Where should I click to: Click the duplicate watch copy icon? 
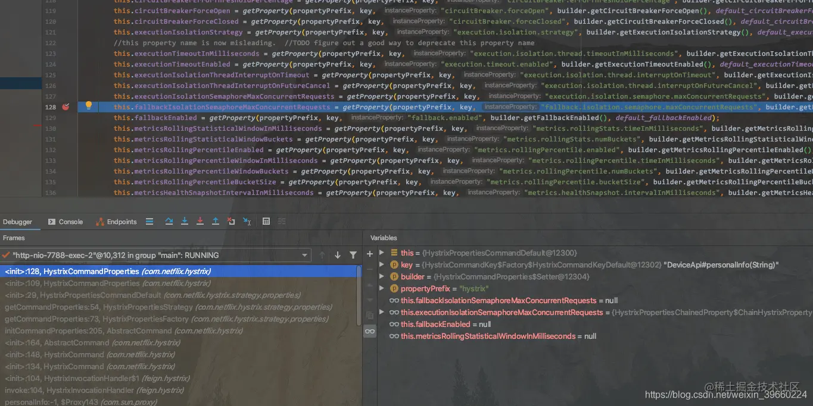tap(370, 315)
